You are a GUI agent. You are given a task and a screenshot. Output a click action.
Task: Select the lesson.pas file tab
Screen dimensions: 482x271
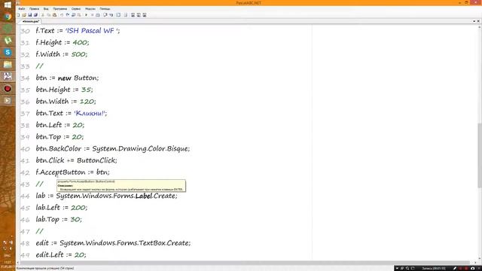tap(31, 22)
